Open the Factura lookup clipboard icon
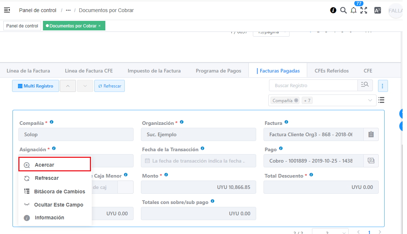The image size is (407, 234). click(x=371, y=134)
